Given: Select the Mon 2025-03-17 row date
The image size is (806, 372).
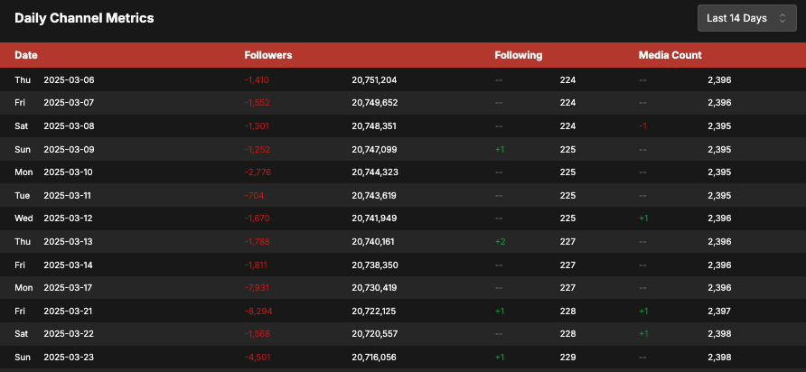Looking at the screenshot, I should click(x=53, y=288).
